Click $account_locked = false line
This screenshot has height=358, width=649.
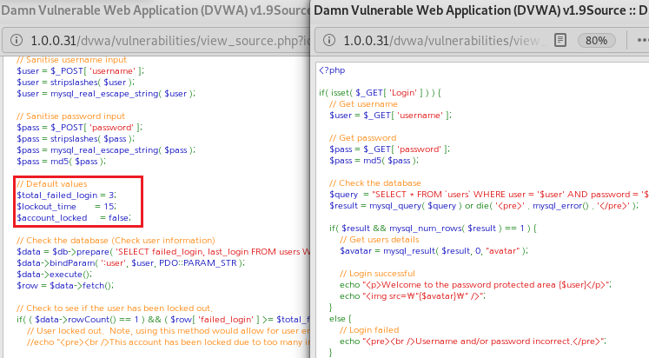click(74, 218)
